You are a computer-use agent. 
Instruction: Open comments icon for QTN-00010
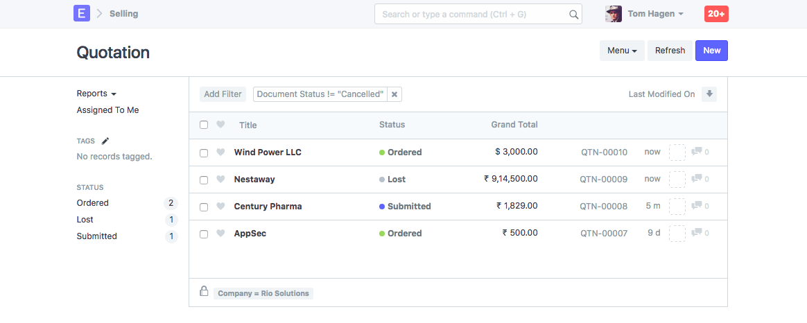(697, 152)
